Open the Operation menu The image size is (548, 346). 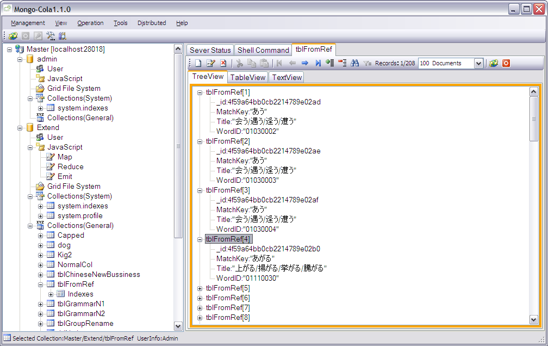coord(90,23)
